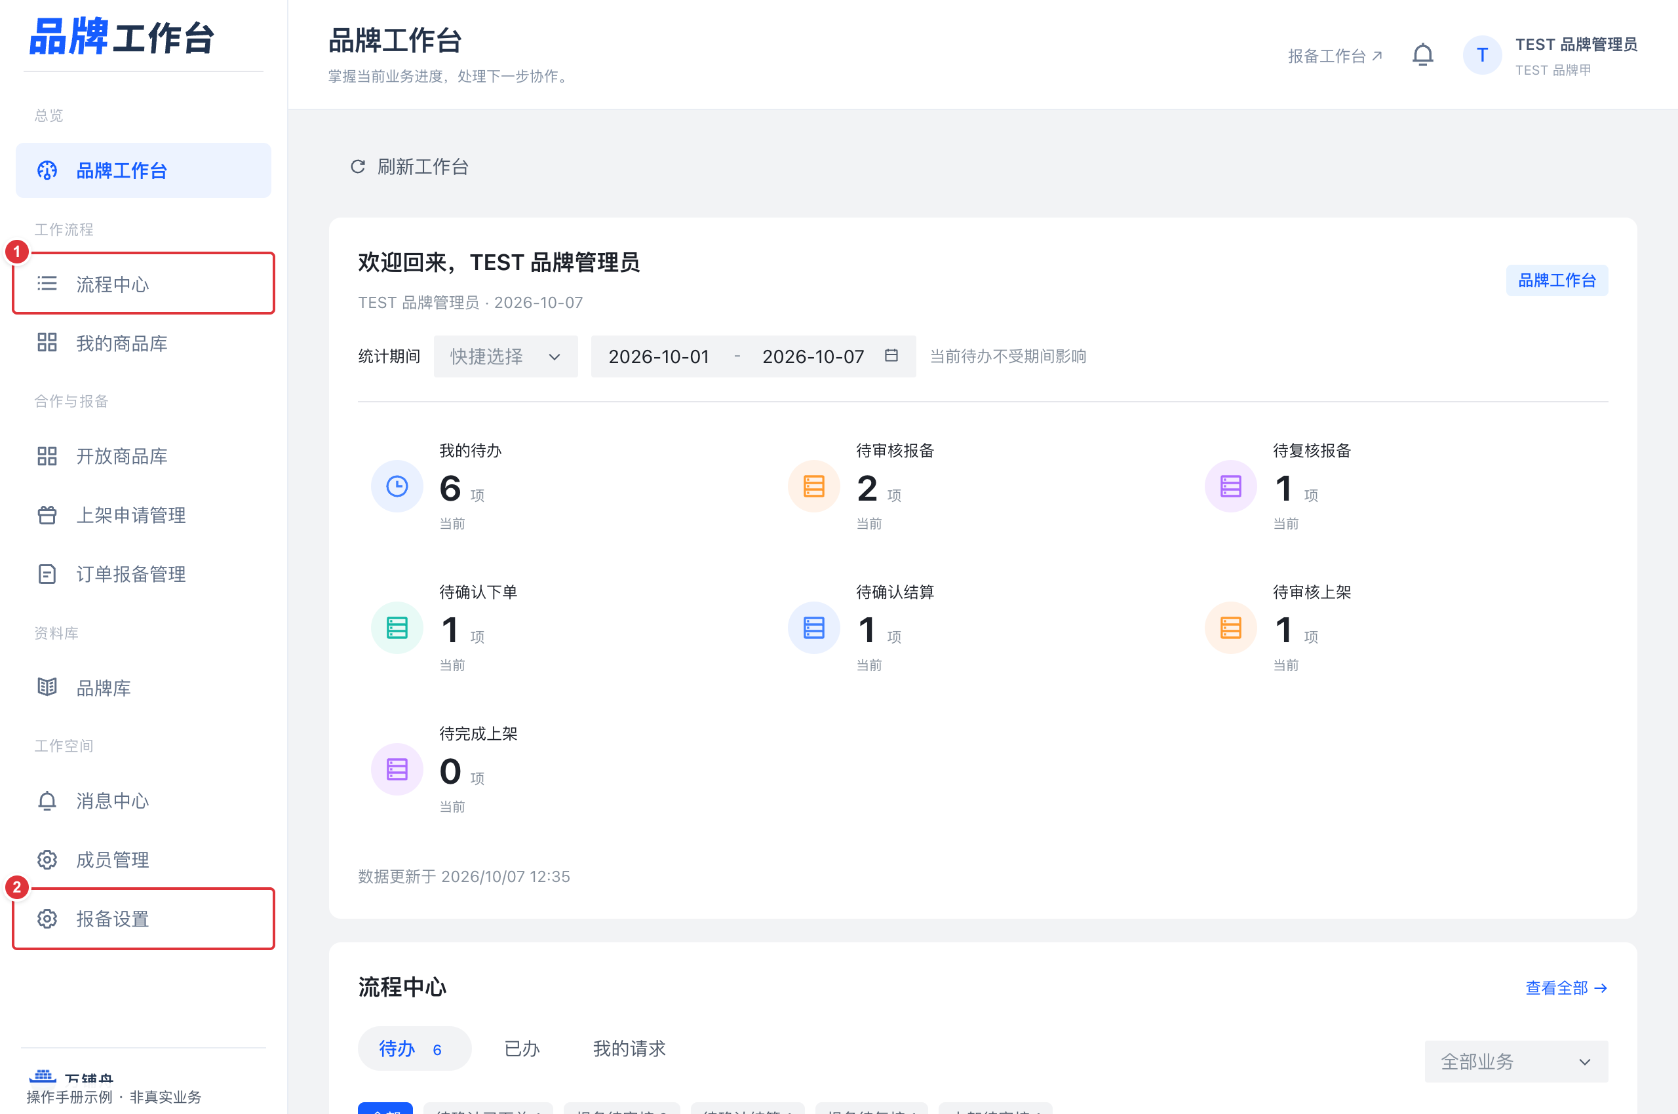Screen dimensions: 1678x1114
Task: Click the notification bell in the header
Action: [1423, 54]
